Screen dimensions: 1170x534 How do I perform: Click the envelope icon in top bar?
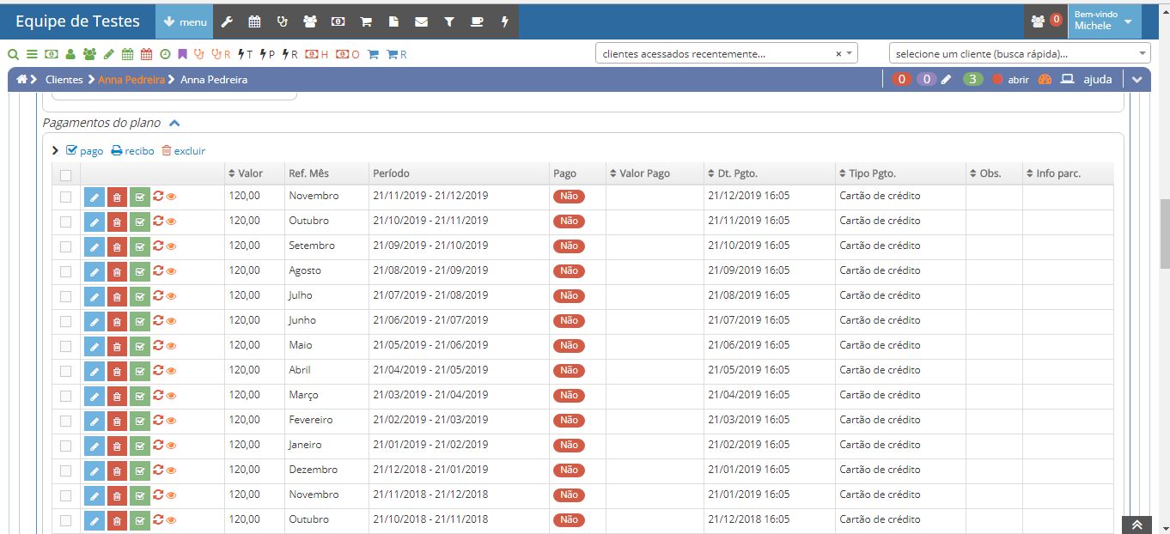[x=421, y=21]
